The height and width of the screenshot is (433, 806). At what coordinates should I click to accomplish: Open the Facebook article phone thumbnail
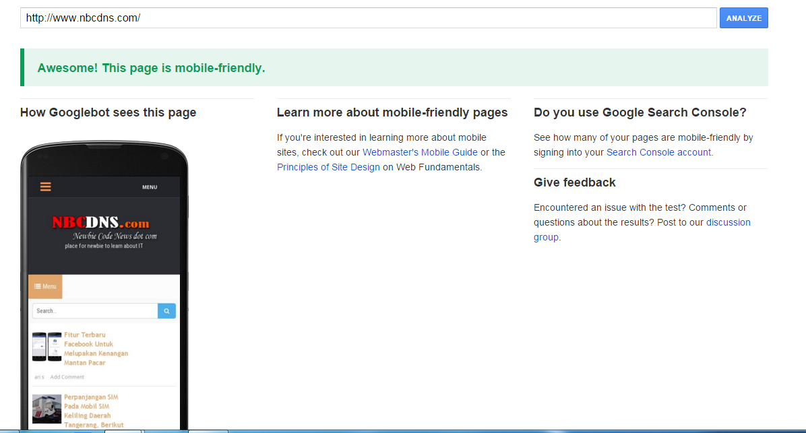point(46,347)
